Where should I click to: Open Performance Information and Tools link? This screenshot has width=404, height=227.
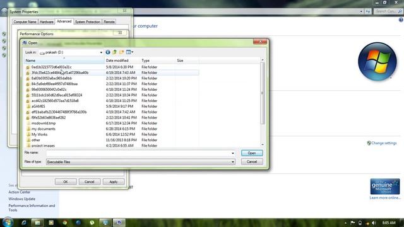(32, 207)
